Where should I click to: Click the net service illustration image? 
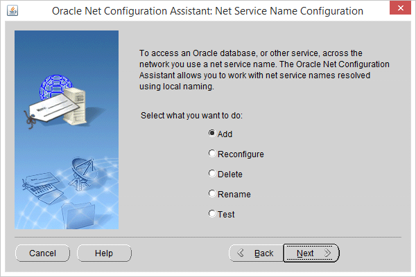(x=67, y=129)
